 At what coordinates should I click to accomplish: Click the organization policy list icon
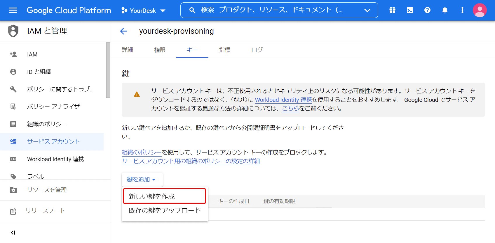[x=13, y=124]
